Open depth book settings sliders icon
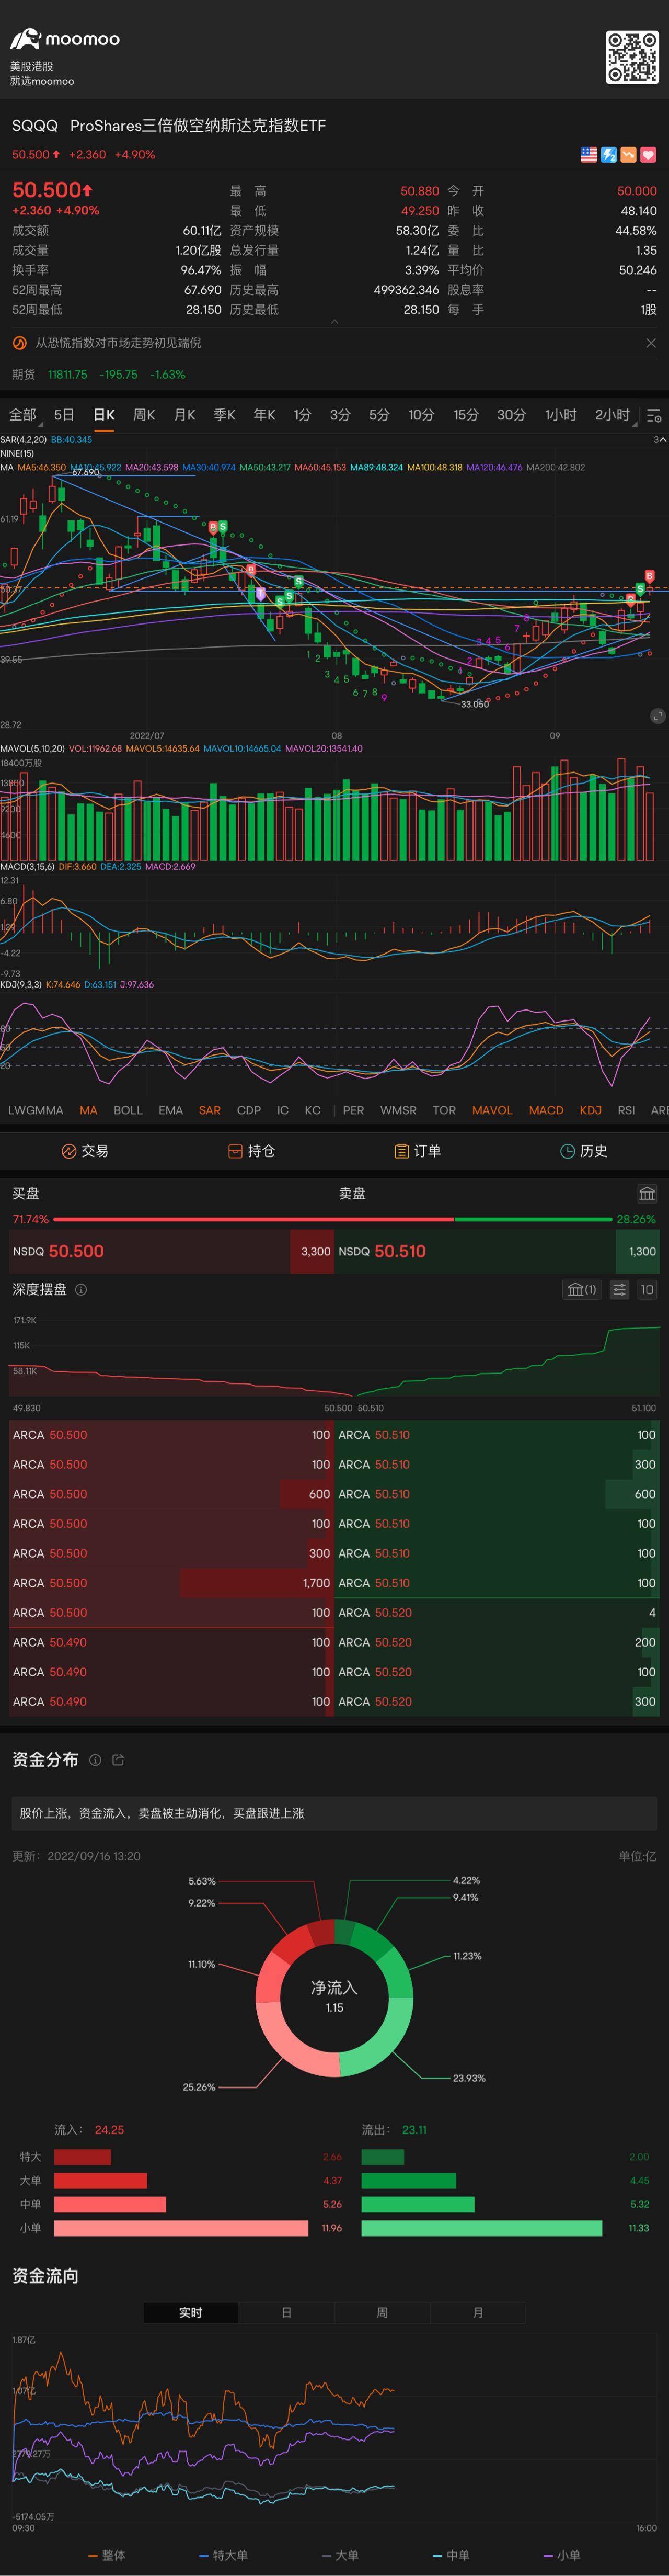 [620, 1290]
